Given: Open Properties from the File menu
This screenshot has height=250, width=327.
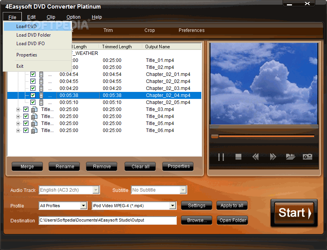Looking at the screenshot, I should pos(38,55).
